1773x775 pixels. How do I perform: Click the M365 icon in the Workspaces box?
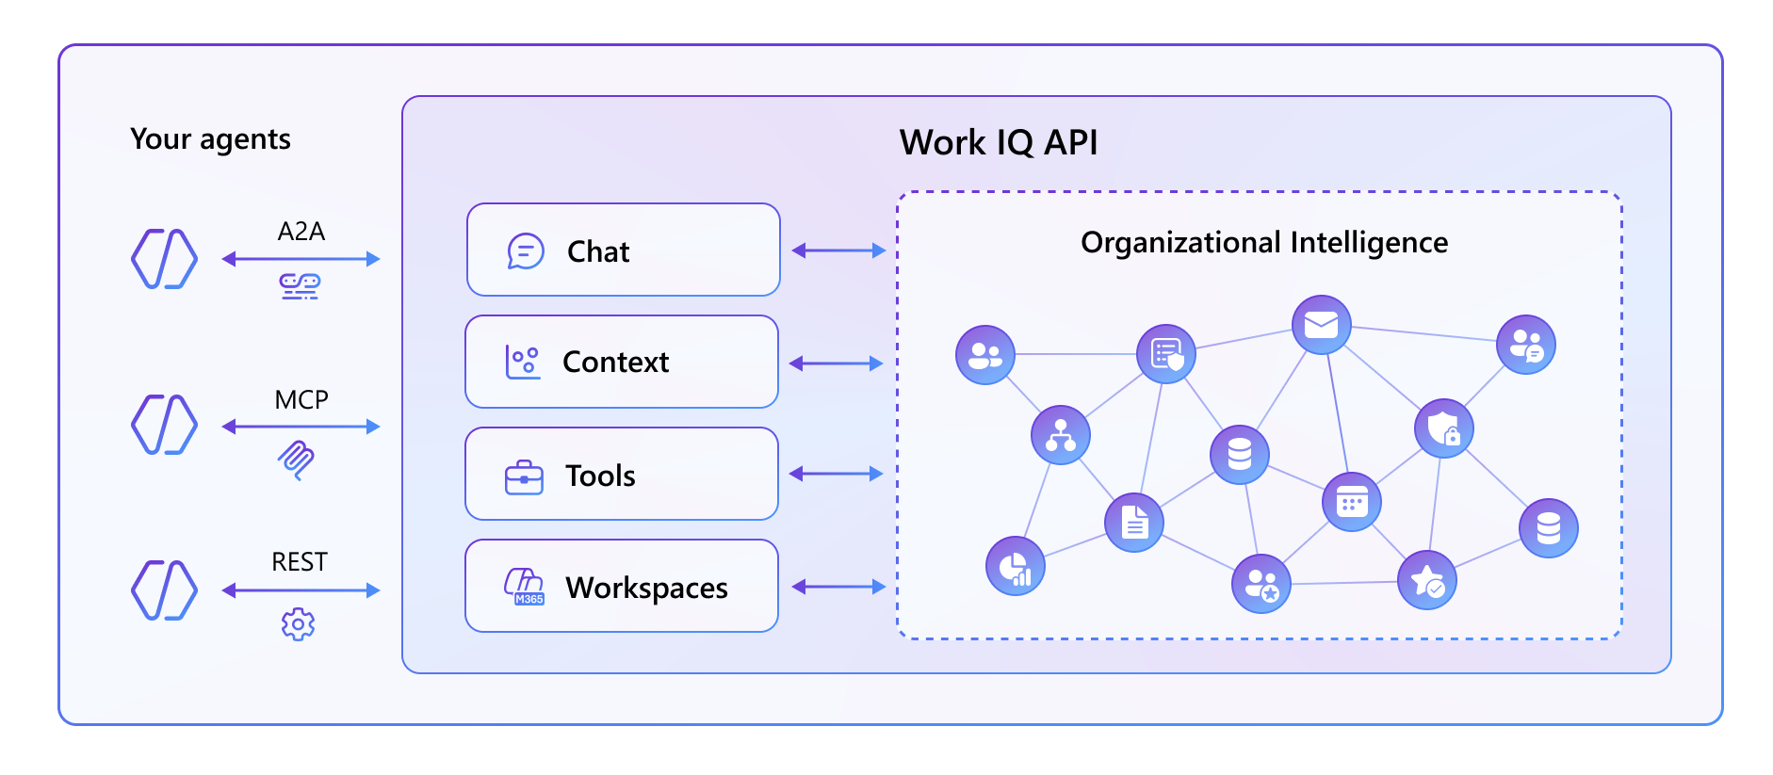pos(525,587)
